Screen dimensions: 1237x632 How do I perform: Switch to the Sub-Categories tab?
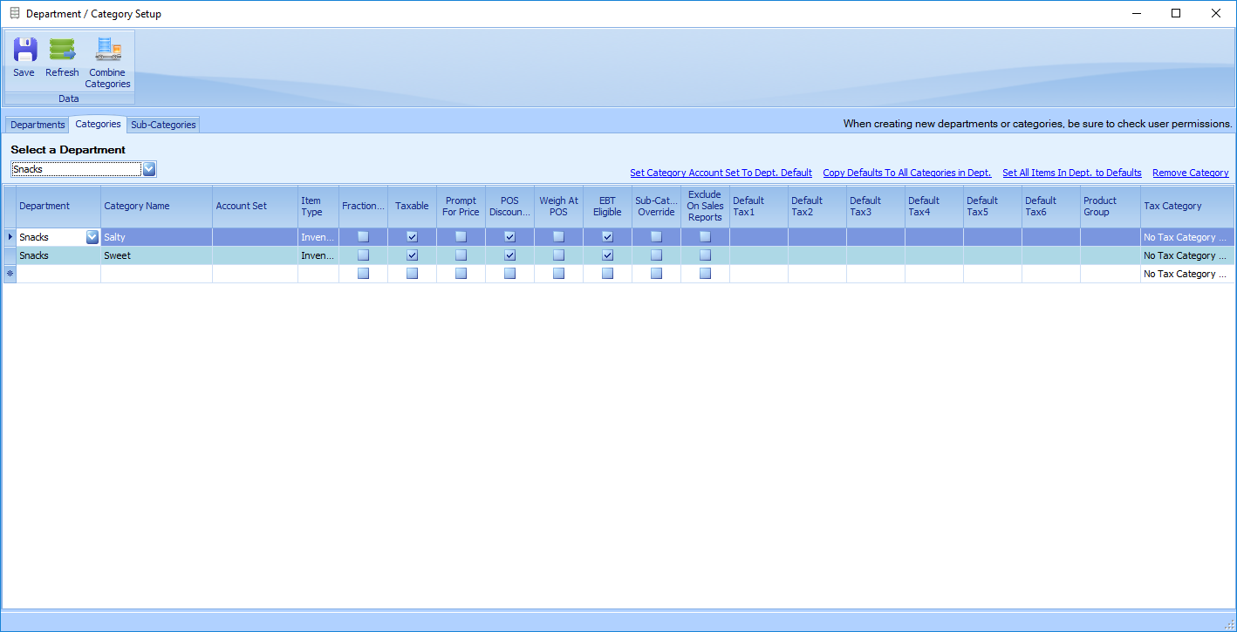coord(163,125)
